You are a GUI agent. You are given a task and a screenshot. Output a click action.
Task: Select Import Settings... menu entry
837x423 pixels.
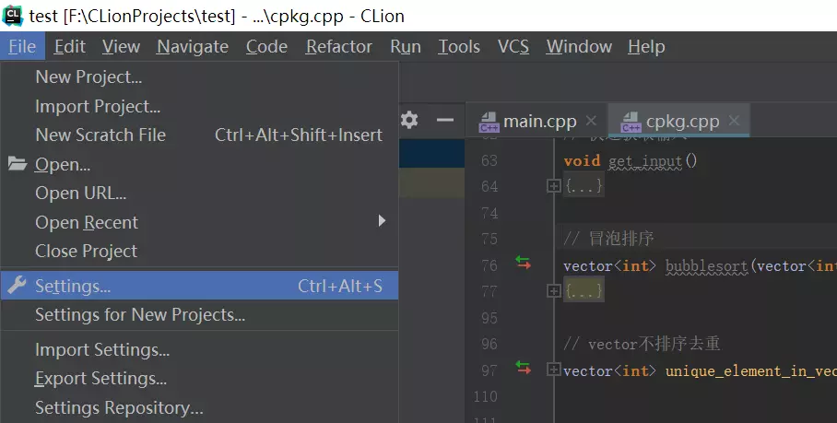[199, 350]
